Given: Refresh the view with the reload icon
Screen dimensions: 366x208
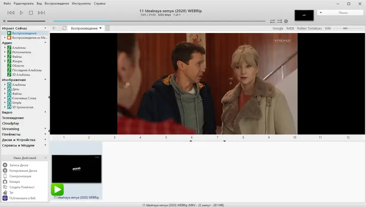Looking at the screenshot, I should (64, 28).
